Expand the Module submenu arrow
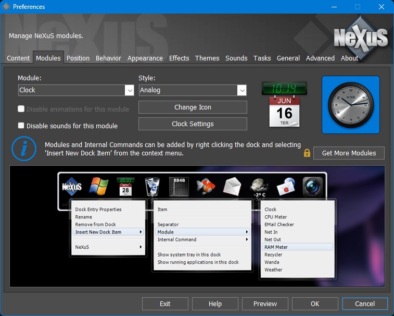Screen dimensions: 394x316 [x=247, y=232]
